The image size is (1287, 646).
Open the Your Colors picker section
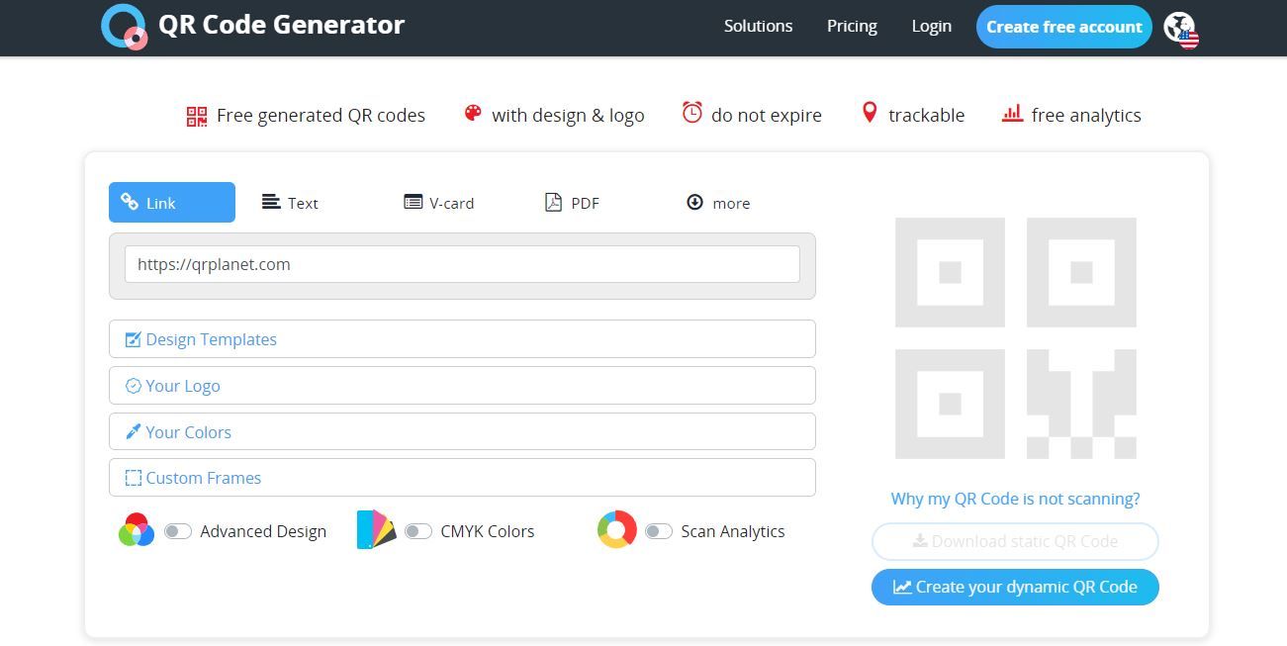(x=188, y=431)
